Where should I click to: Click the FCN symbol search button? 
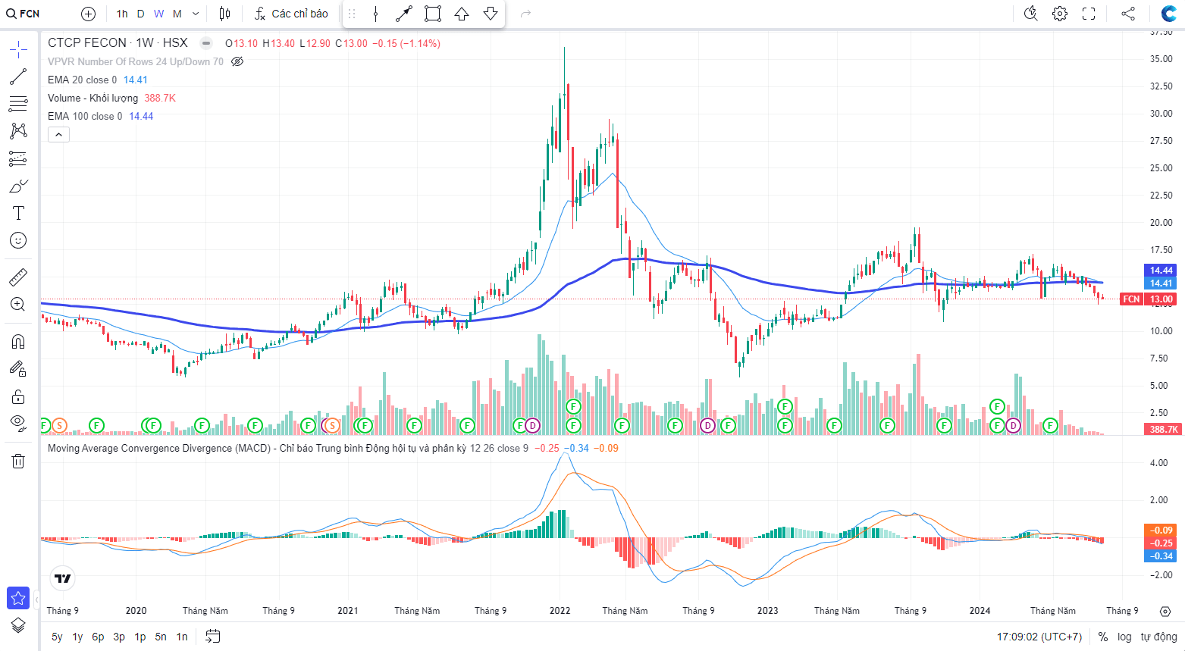(x=23, y=14)
